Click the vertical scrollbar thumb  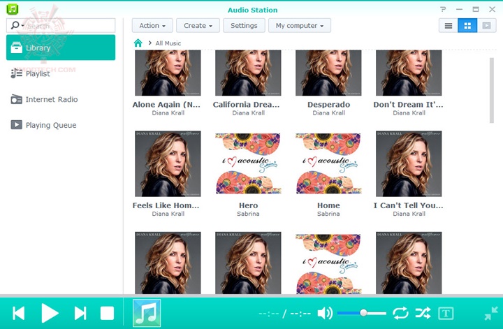pyautogui.click(x=491, y=90)
